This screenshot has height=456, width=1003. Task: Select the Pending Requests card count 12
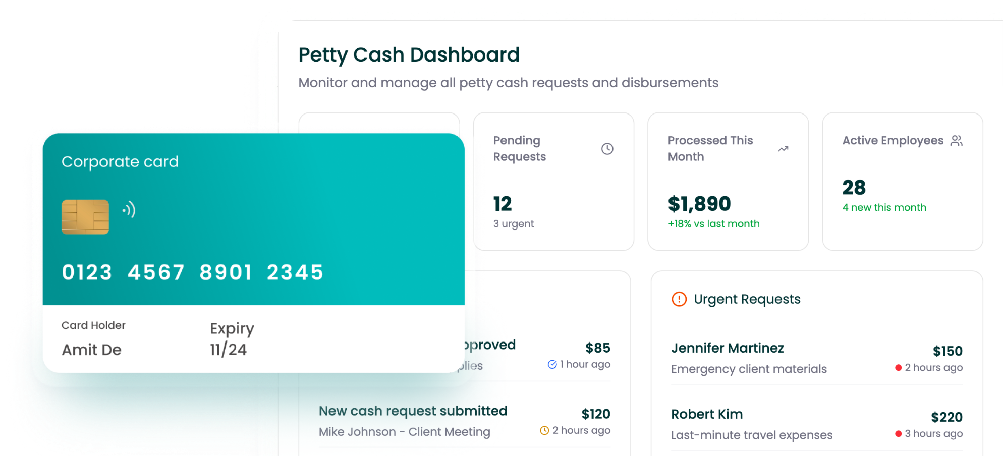click(503, 204)
